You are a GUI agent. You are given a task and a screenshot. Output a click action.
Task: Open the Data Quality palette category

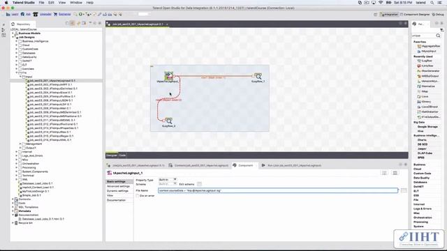pos(421,178)
